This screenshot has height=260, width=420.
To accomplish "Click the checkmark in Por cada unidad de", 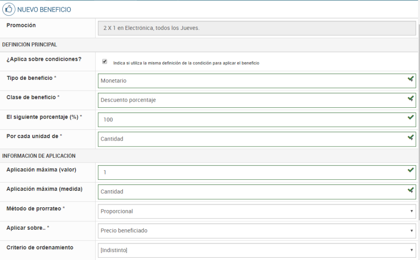I will (x=410, y=137).
